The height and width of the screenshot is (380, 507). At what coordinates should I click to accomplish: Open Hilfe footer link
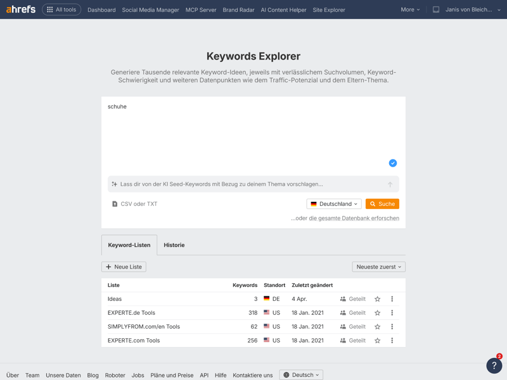(221, 375)
